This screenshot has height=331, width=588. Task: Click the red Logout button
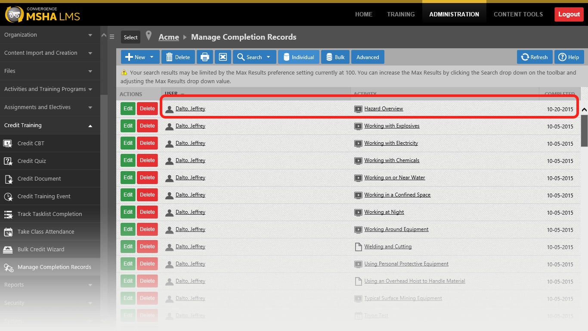point(569,14)
